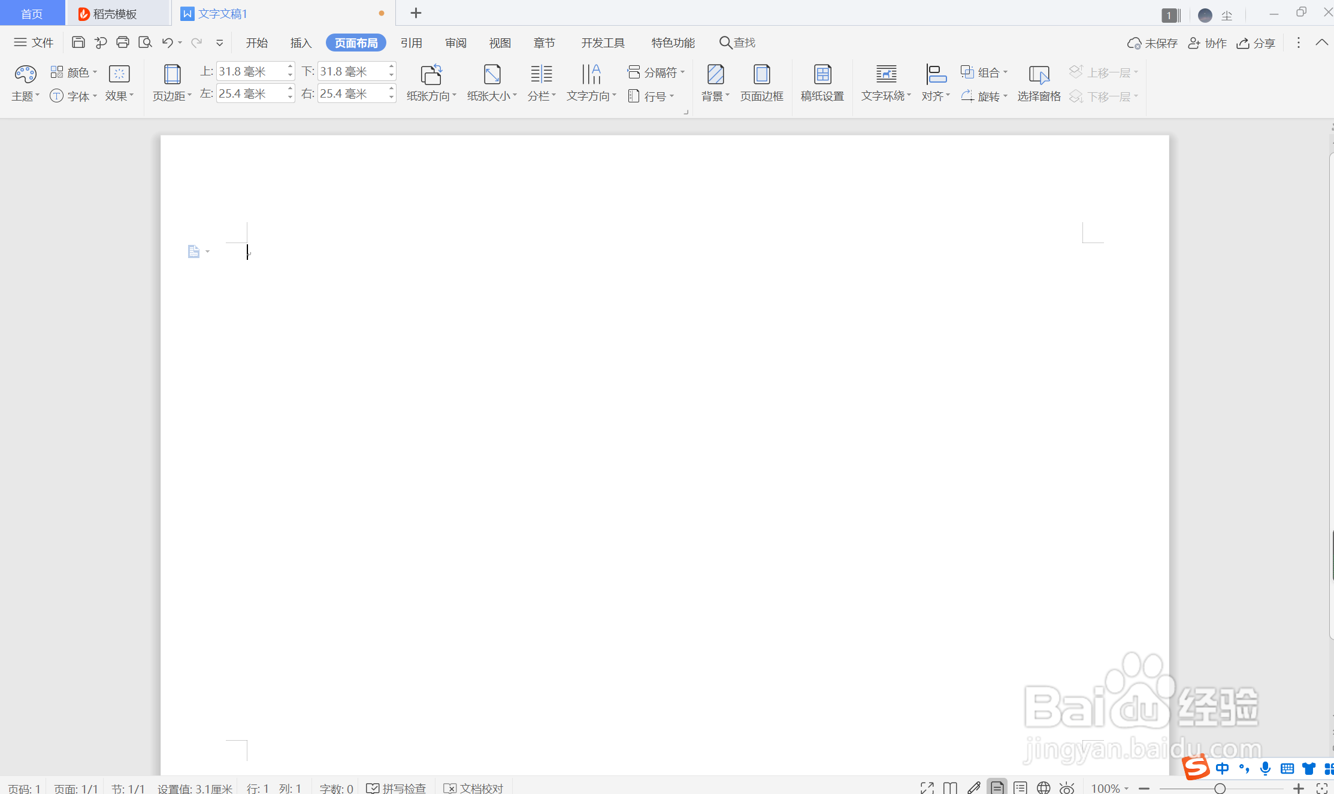Open Page Margins (页边距) icon
1334x794 pixels.
pyautogui.click(x=172, y=74)
